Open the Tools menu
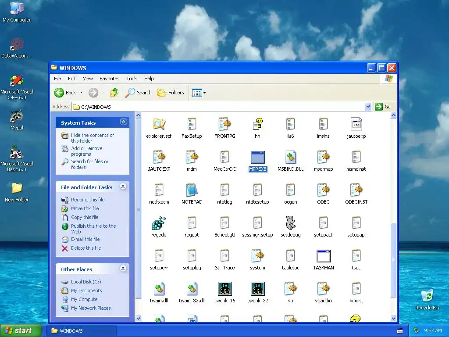The image size is (449, 337). [x=132, y=79]
